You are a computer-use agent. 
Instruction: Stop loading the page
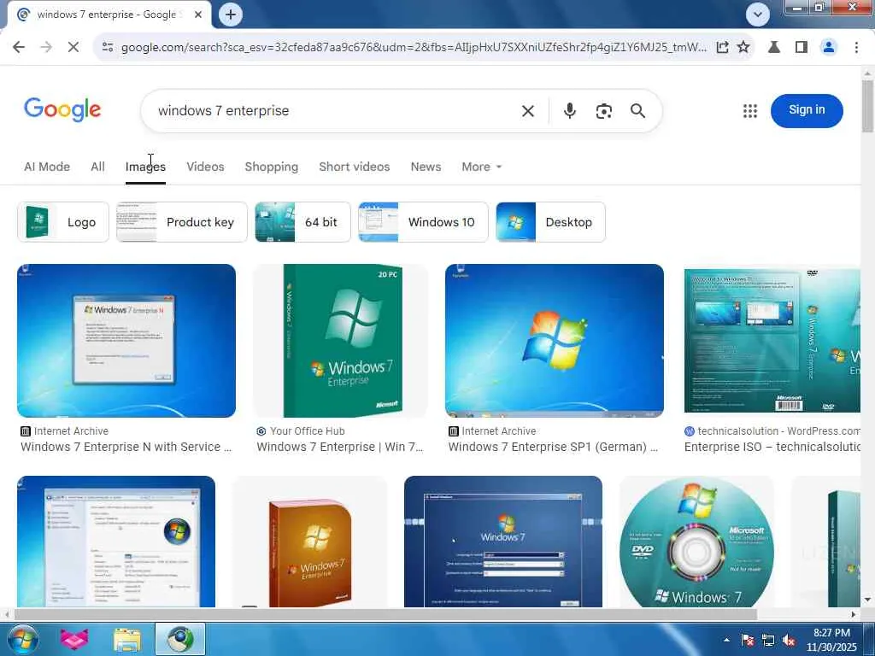click(73, 48)
